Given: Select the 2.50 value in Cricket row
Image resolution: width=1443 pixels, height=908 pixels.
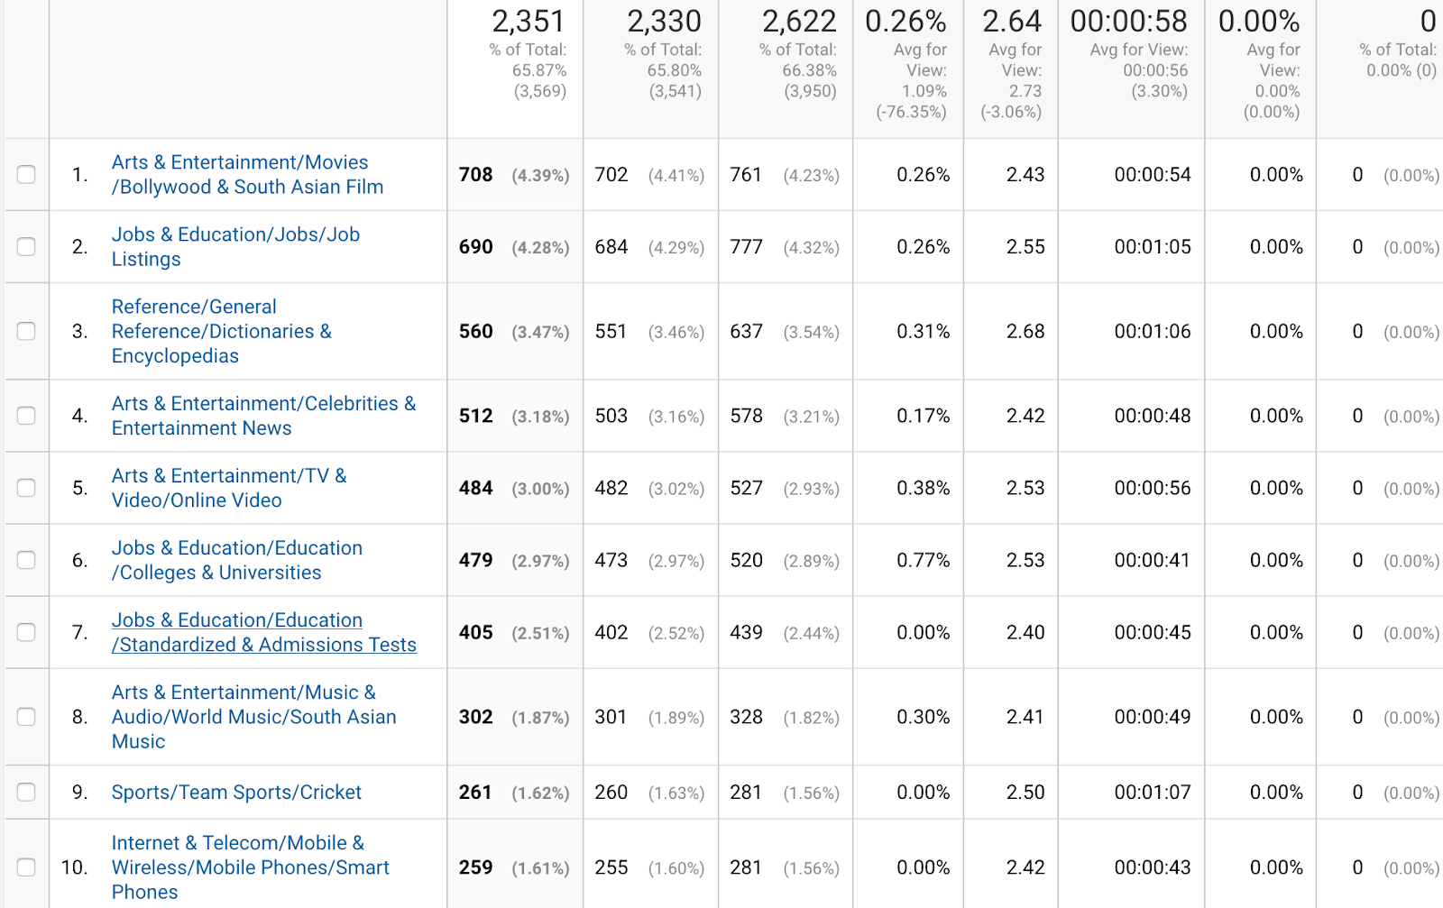Looking at the screenshot, I should pyautogui.click(x=1025, y=792).
